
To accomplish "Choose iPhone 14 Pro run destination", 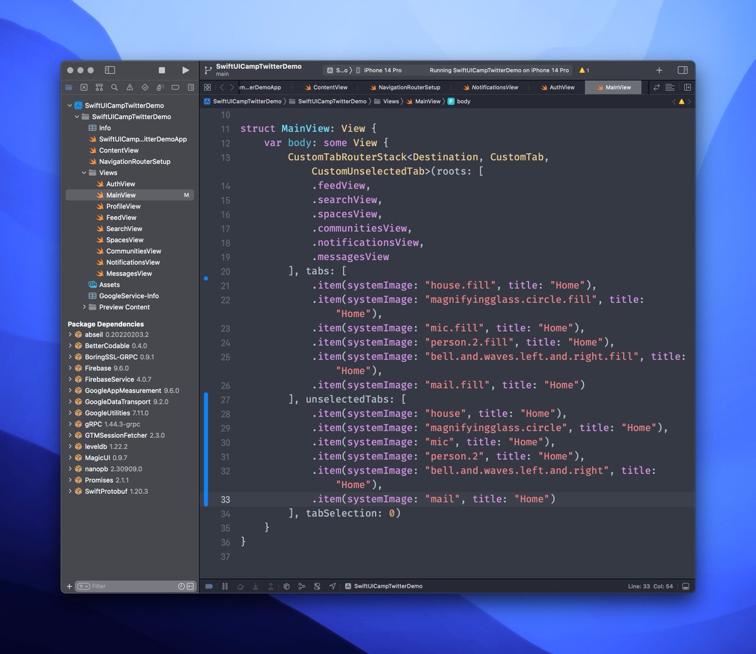I will pos(379,71).
